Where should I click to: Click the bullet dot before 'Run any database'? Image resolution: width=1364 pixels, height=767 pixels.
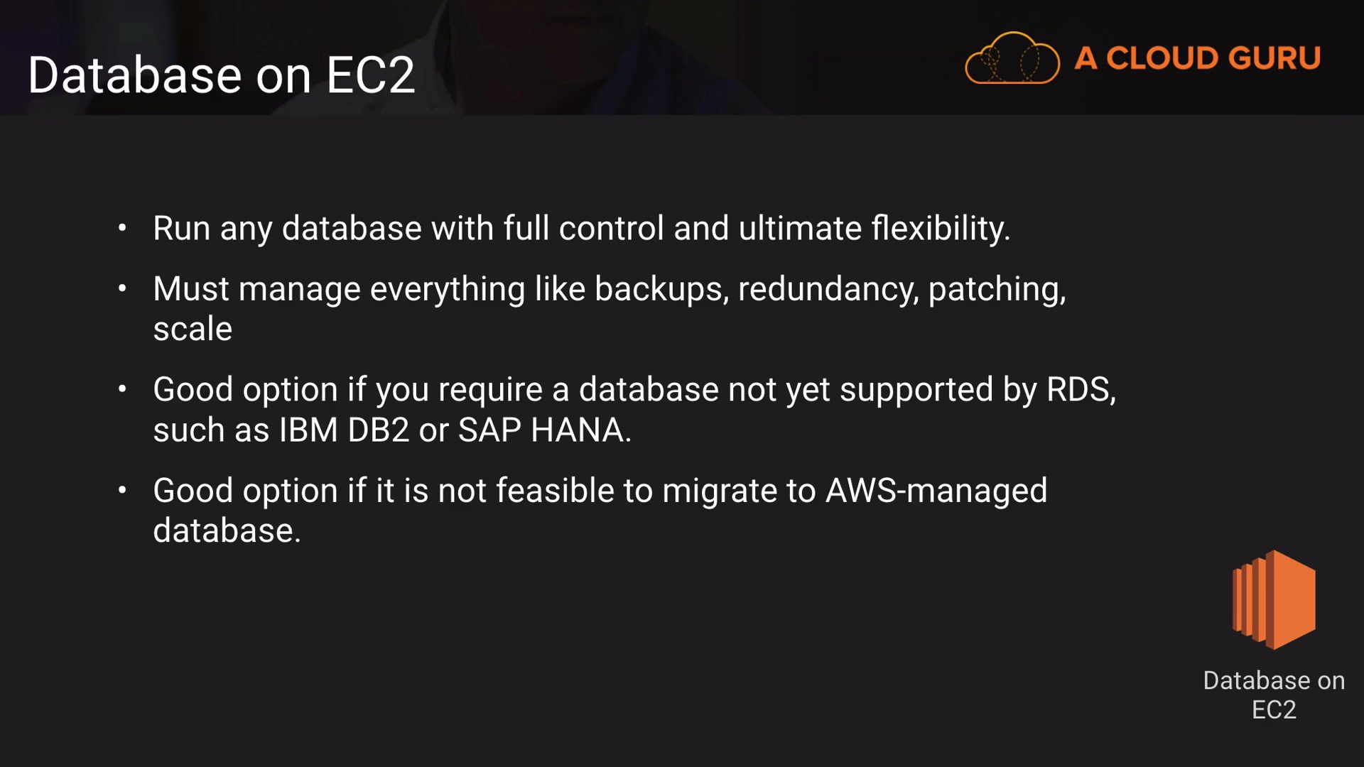[x=122, y=228]
